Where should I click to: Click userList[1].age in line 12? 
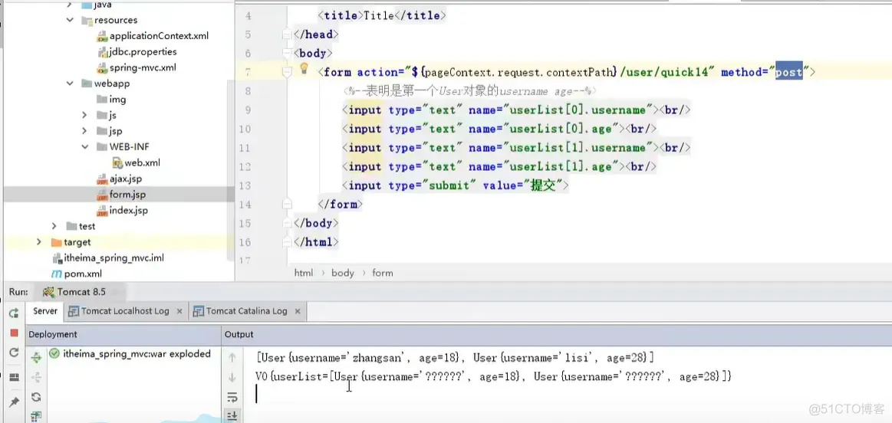click(561, 166)
